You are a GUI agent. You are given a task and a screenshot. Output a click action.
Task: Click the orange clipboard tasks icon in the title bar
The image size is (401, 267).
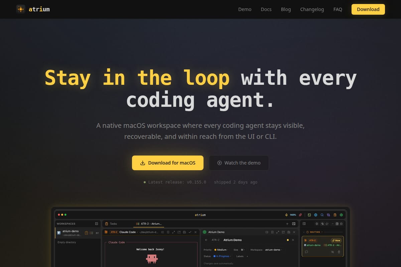(335, 215)
